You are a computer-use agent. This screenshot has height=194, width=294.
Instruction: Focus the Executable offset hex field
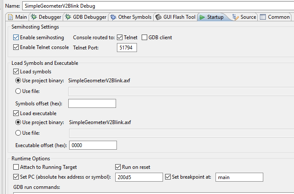tap(93, 145)
